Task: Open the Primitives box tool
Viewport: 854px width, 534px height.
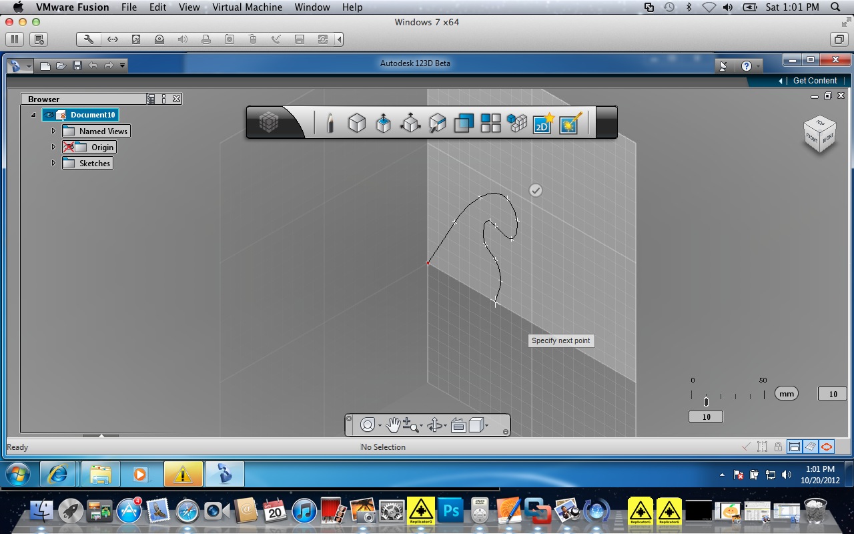Action: click(357, 123)
